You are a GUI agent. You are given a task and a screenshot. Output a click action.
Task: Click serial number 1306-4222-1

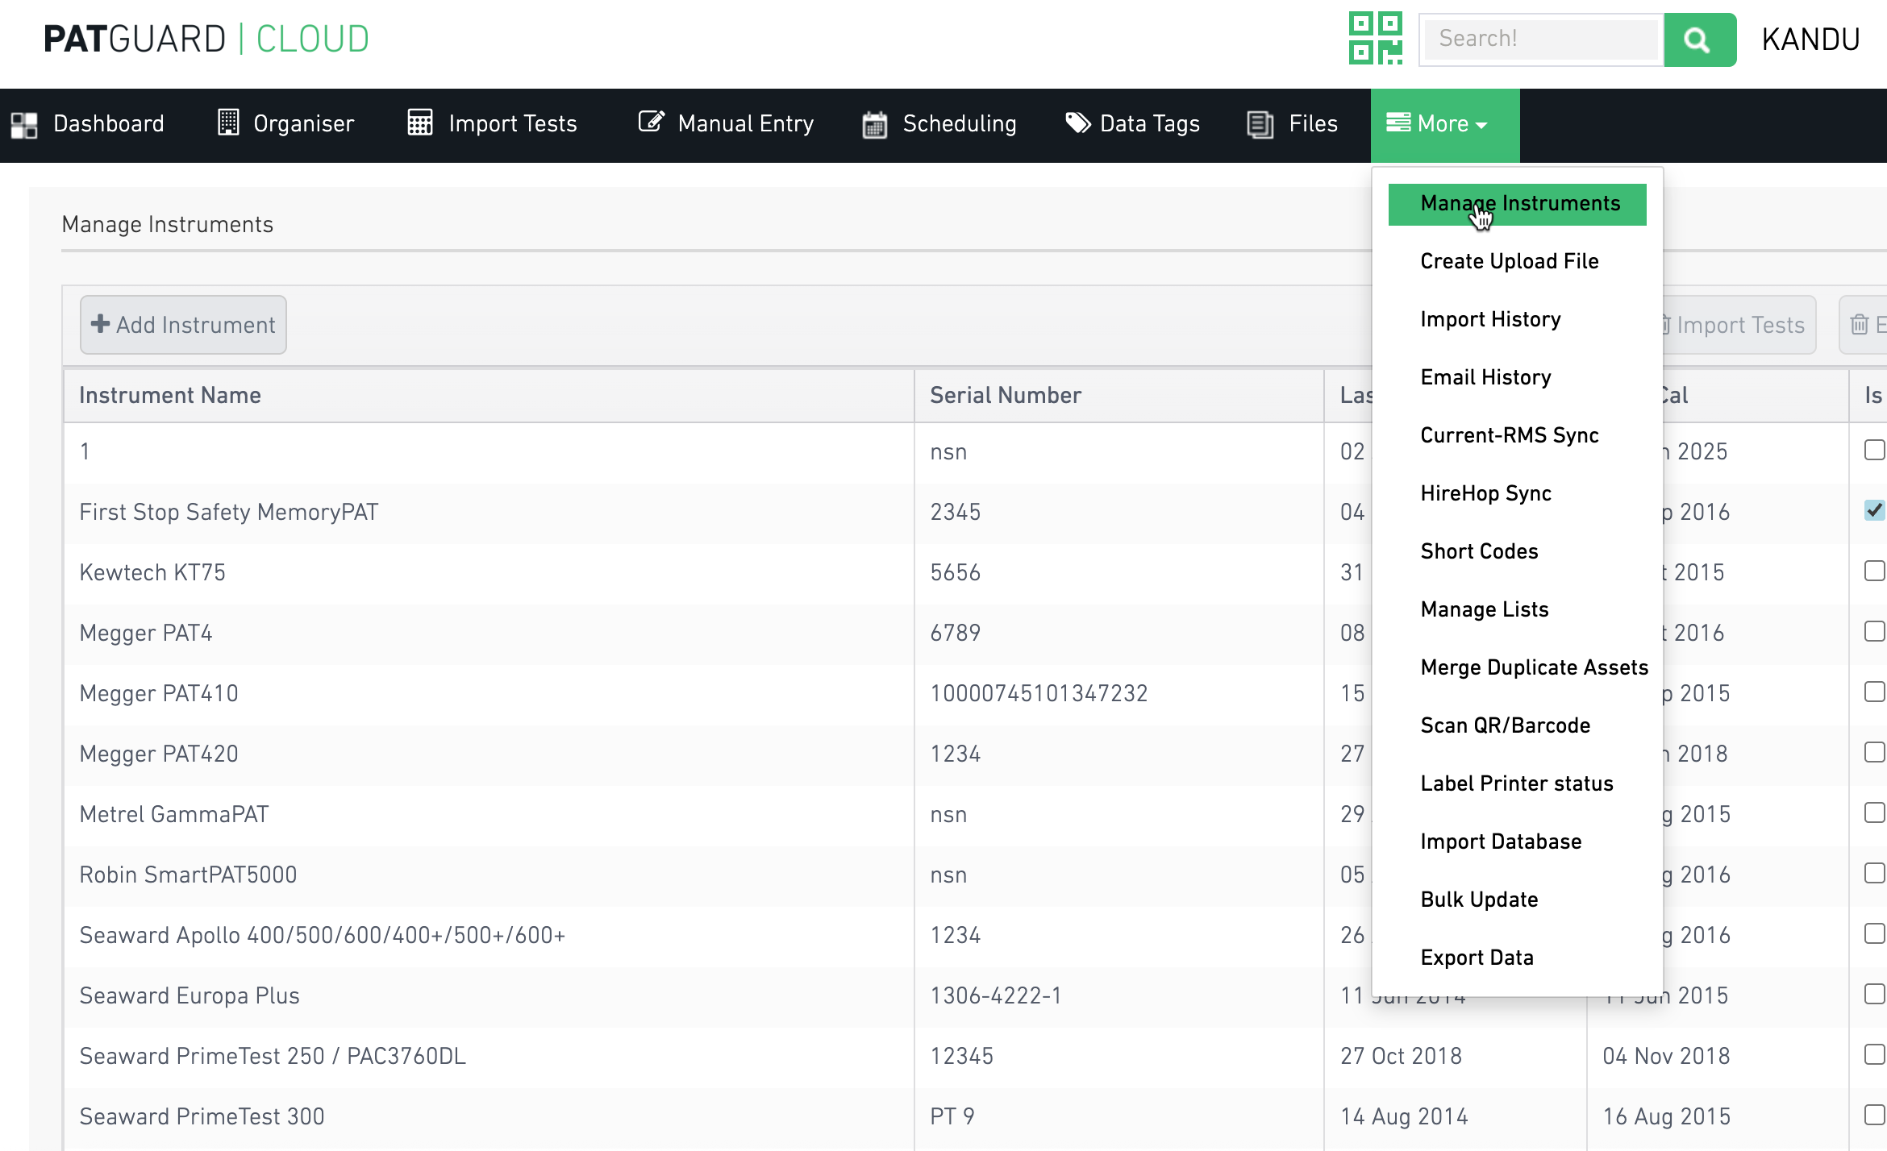pos(996,995)
